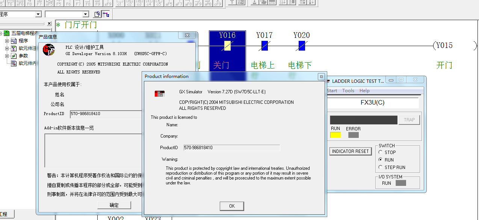Click the Y020 contact in ladder
The width and height of the screenshot is (479, 220).
[302, 46]
